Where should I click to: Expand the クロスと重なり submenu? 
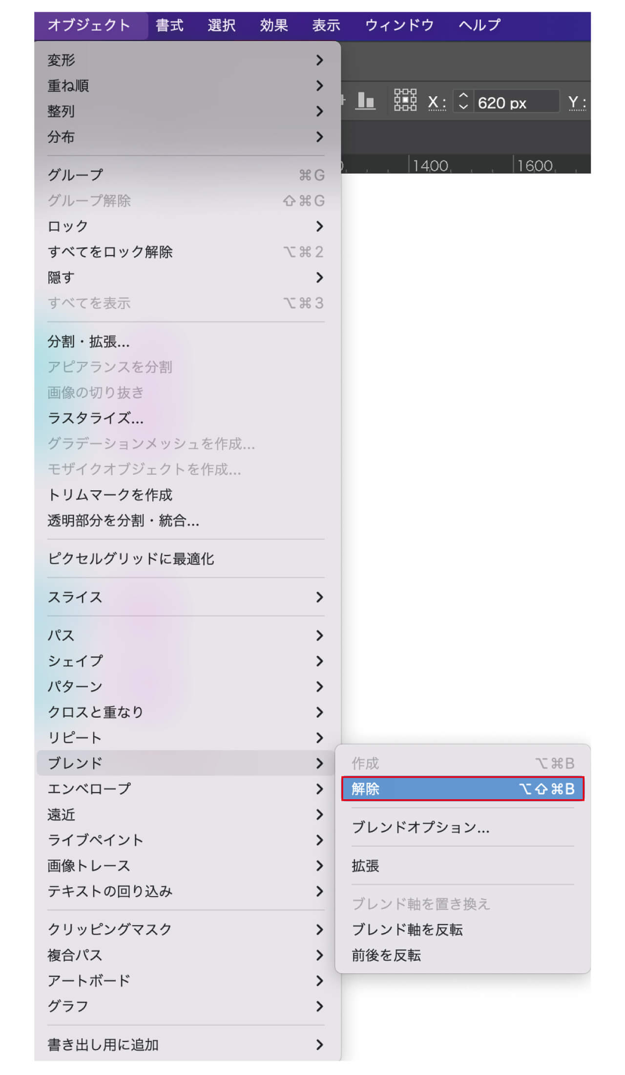point(186,712)
